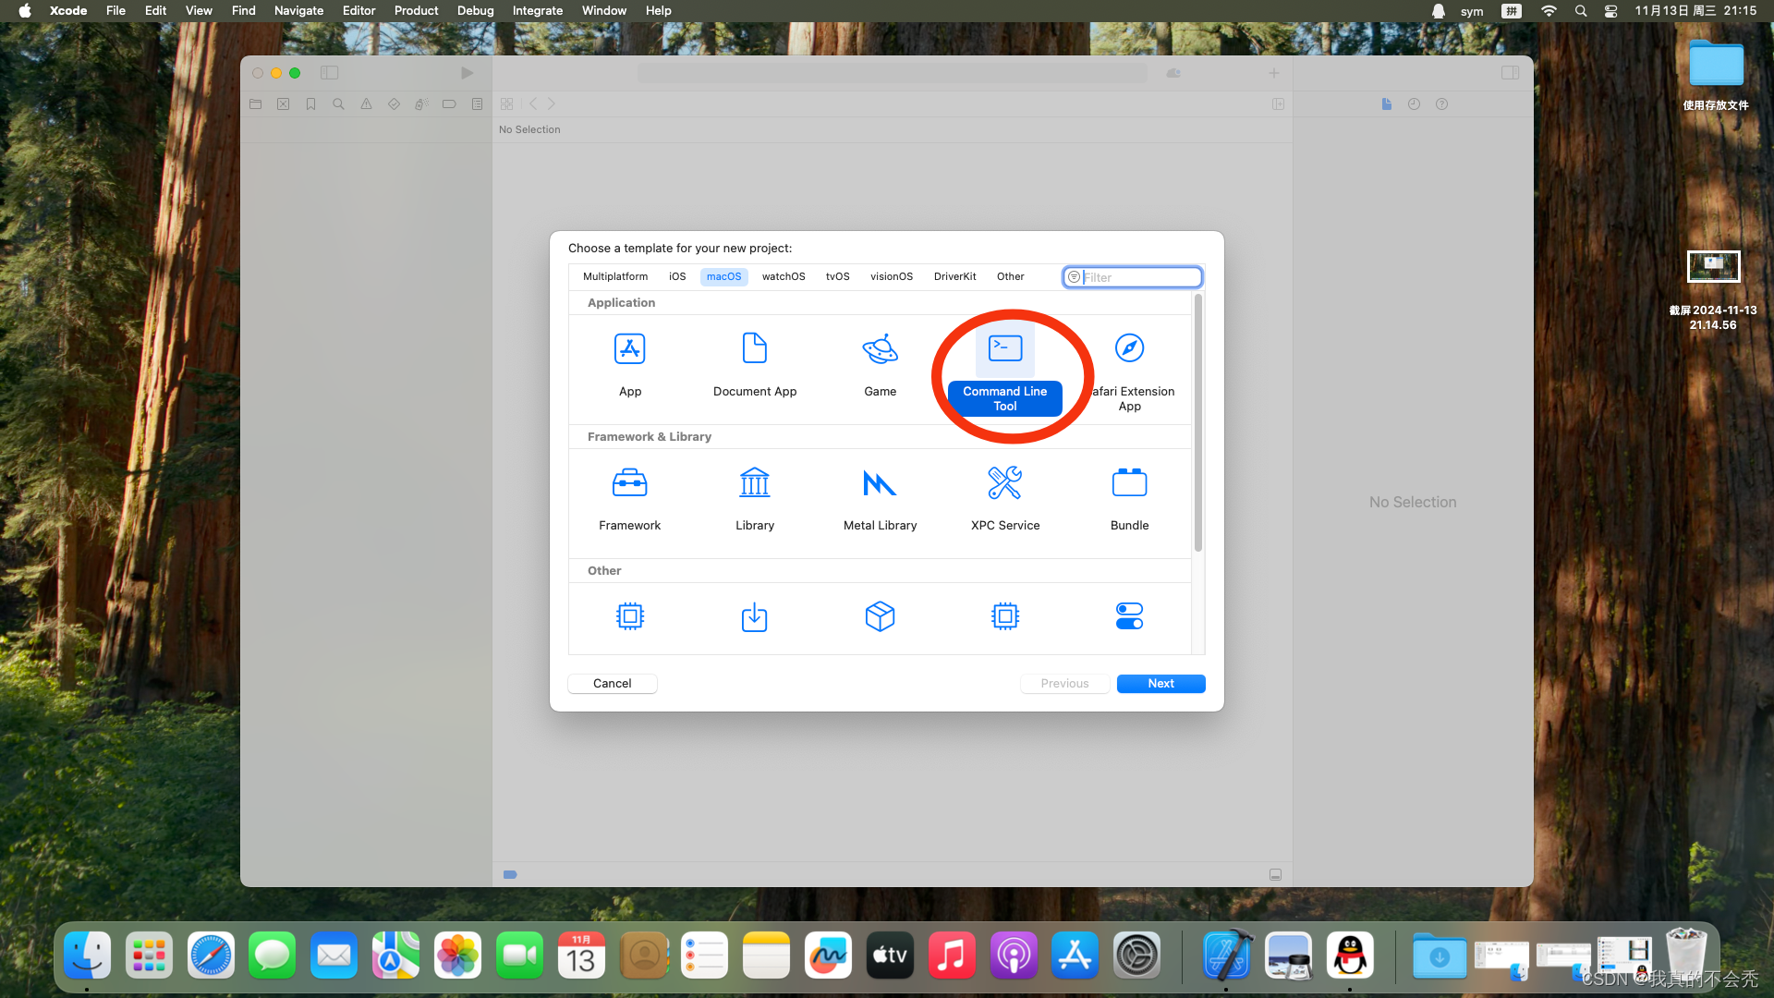This screenshot has width=1774, height=998.
Task: Open the Product menu
Action: click(417, 11)
